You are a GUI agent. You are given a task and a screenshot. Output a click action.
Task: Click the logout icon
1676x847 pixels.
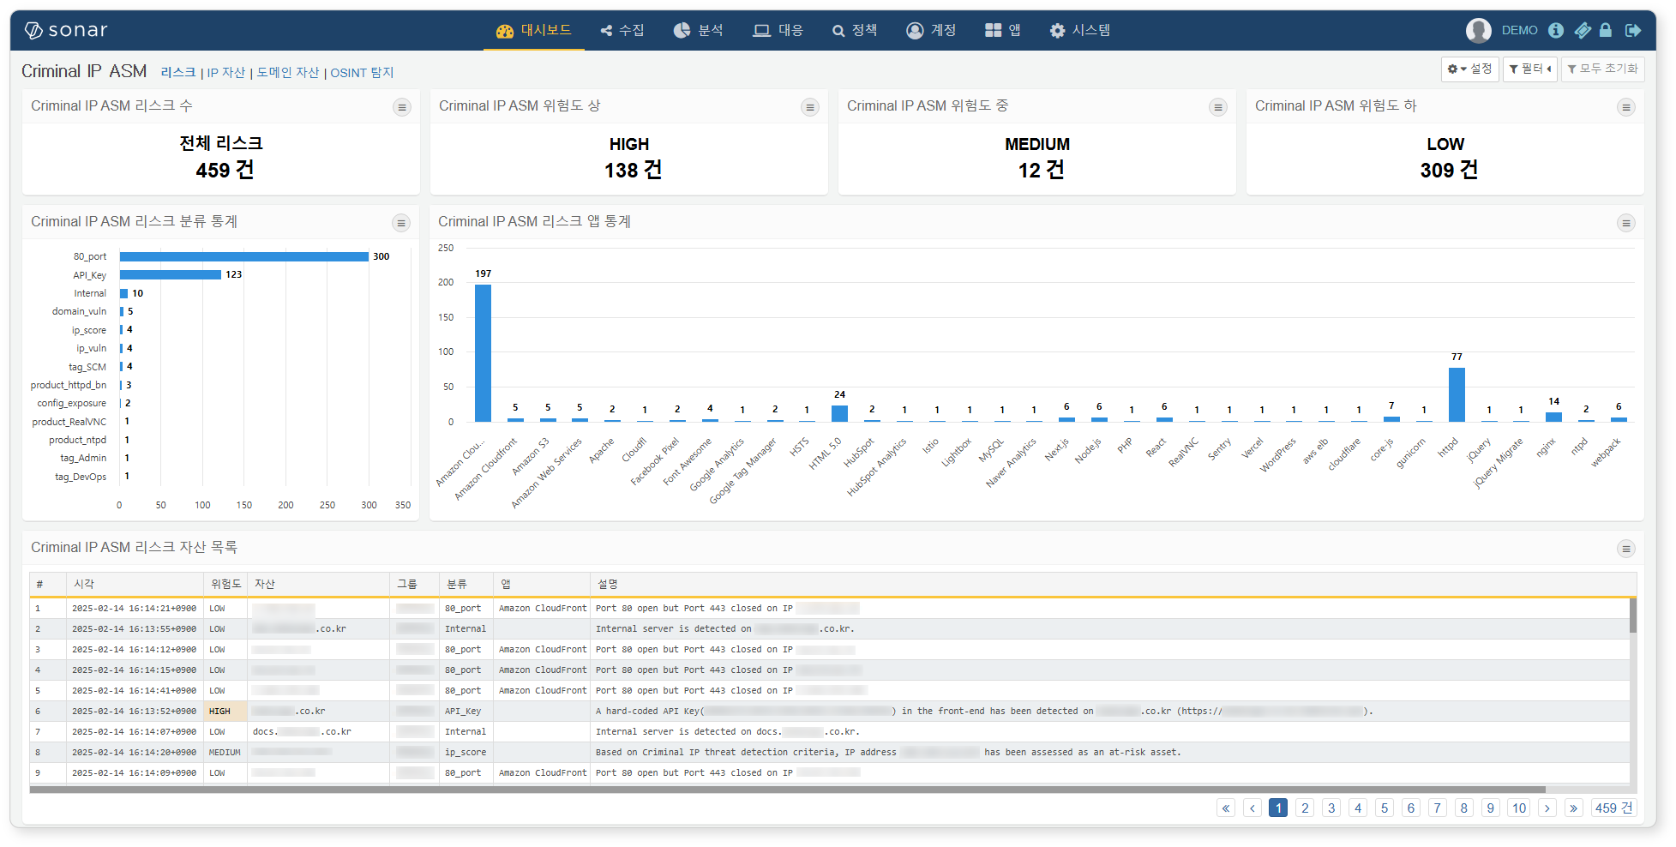point(1633,30)
